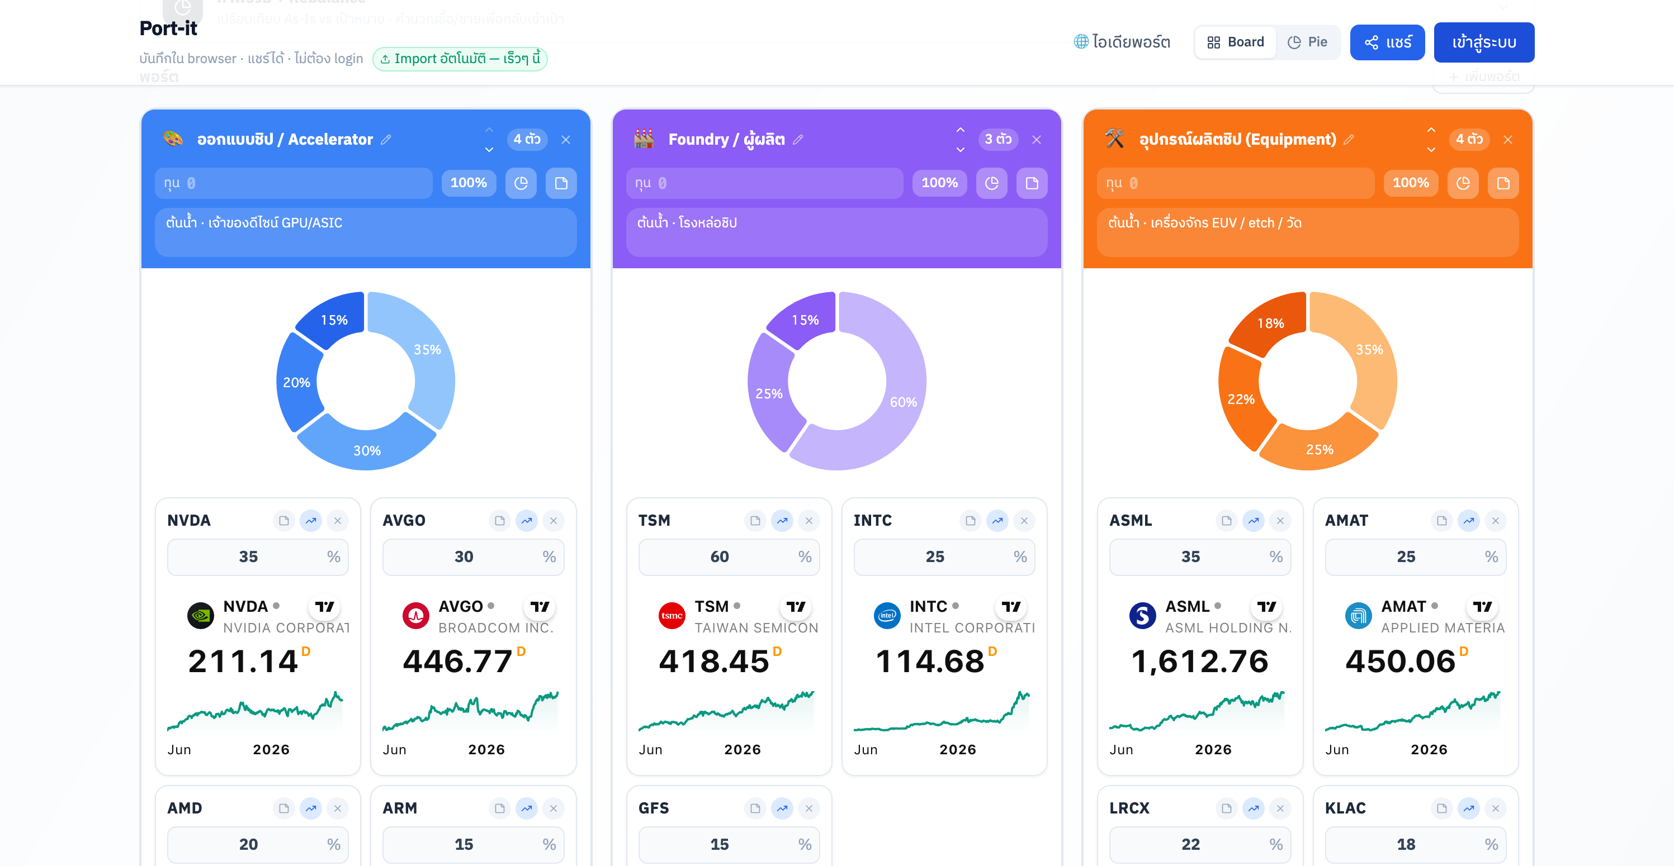This screenshot has width=1674, height=866.
Task: Focus the Accelerator group capital input
Action: pos(294,183)
